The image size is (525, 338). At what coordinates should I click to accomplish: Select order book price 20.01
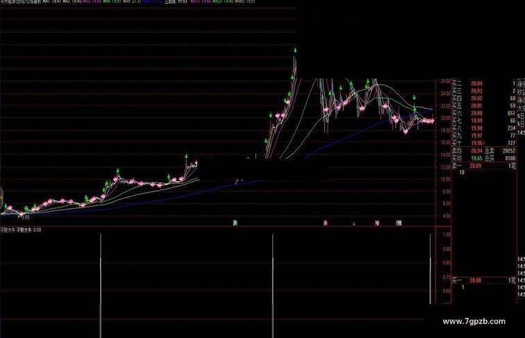[476, 106]
